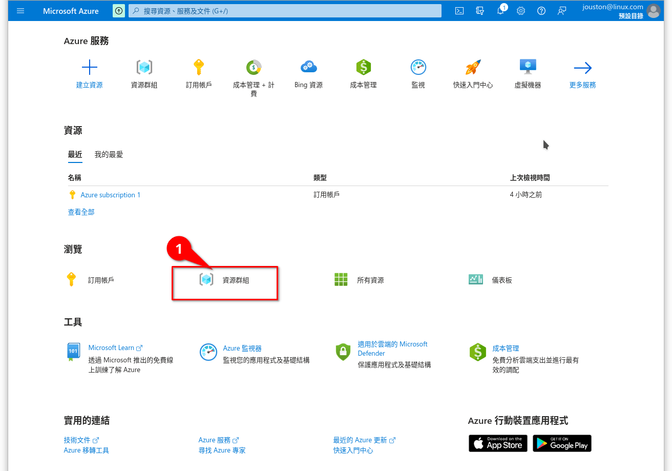Open Cloud Shell from the top bar
672x471 pixels.
pos(459,11)
